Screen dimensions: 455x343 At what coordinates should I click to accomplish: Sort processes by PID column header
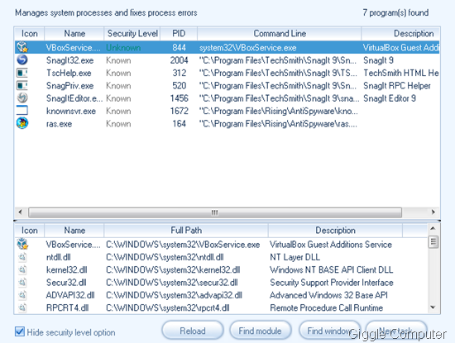tap(179, 34)
